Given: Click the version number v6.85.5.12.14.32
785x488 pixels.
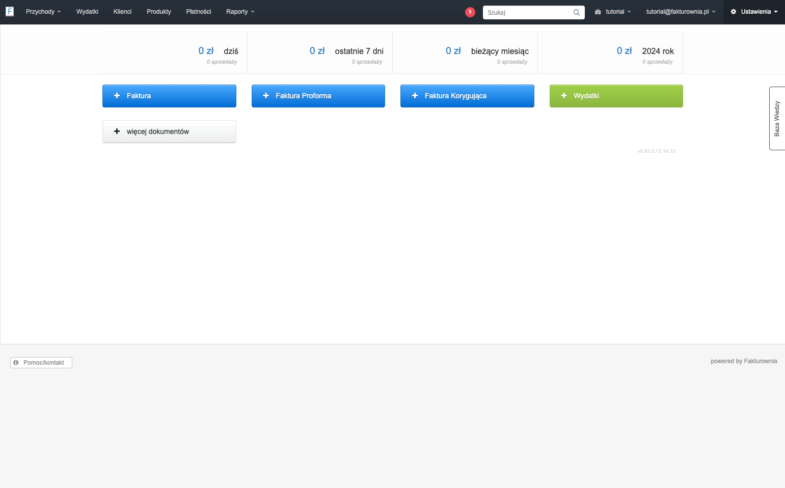Looking at the screenshot, I should [x=656, y=151].
